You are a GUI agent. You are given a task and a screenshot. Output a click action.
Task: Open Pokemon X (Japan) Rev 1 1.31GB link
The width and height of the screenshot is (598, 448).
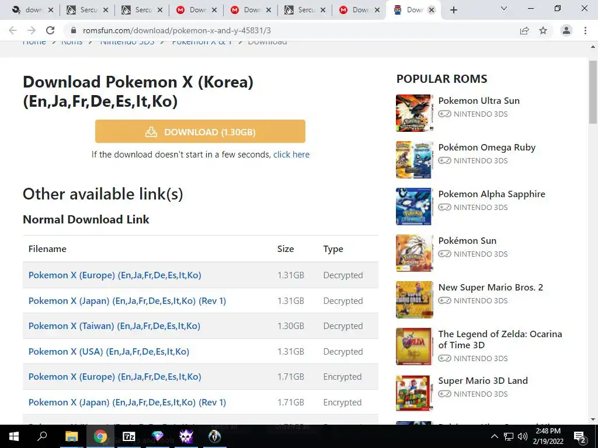127,300
